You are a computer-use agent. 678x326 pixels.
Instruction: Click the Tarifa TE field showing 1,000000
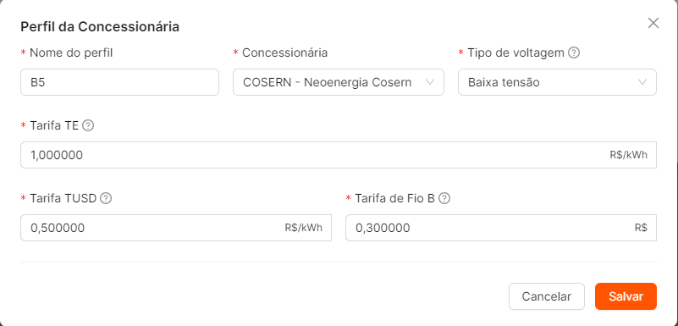[x=339, y=155]
